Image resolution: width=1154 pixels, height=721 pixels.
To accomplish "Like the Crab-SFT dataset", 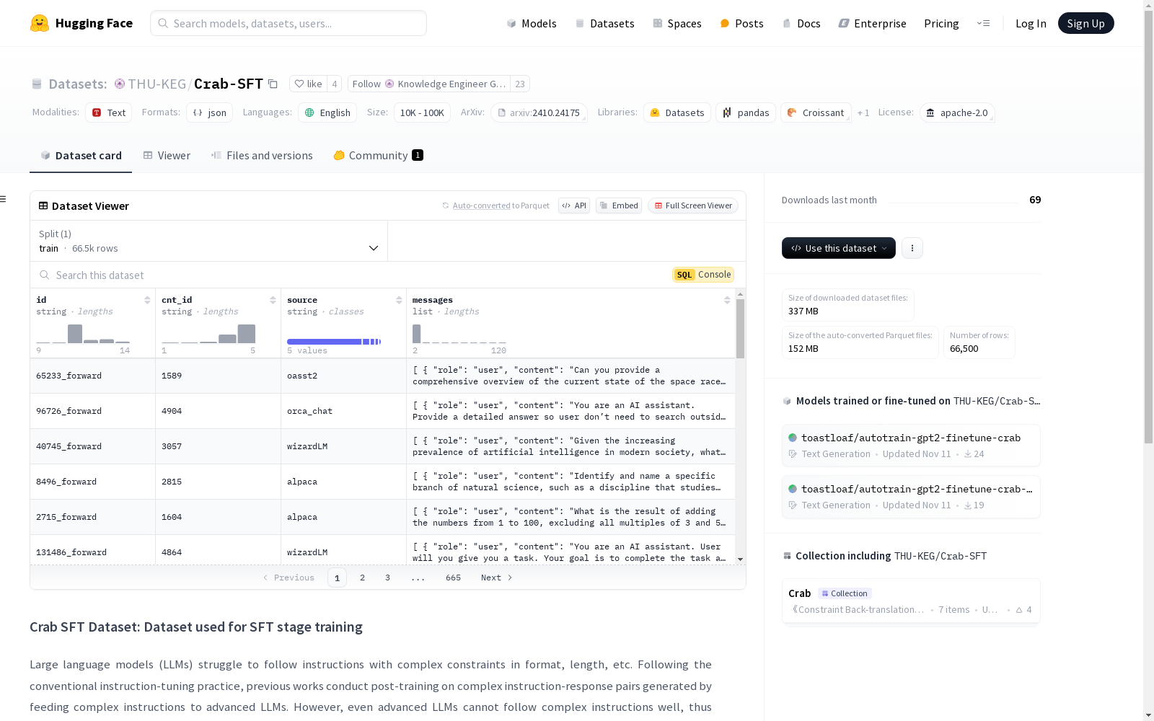I will [x=308, y=84].
